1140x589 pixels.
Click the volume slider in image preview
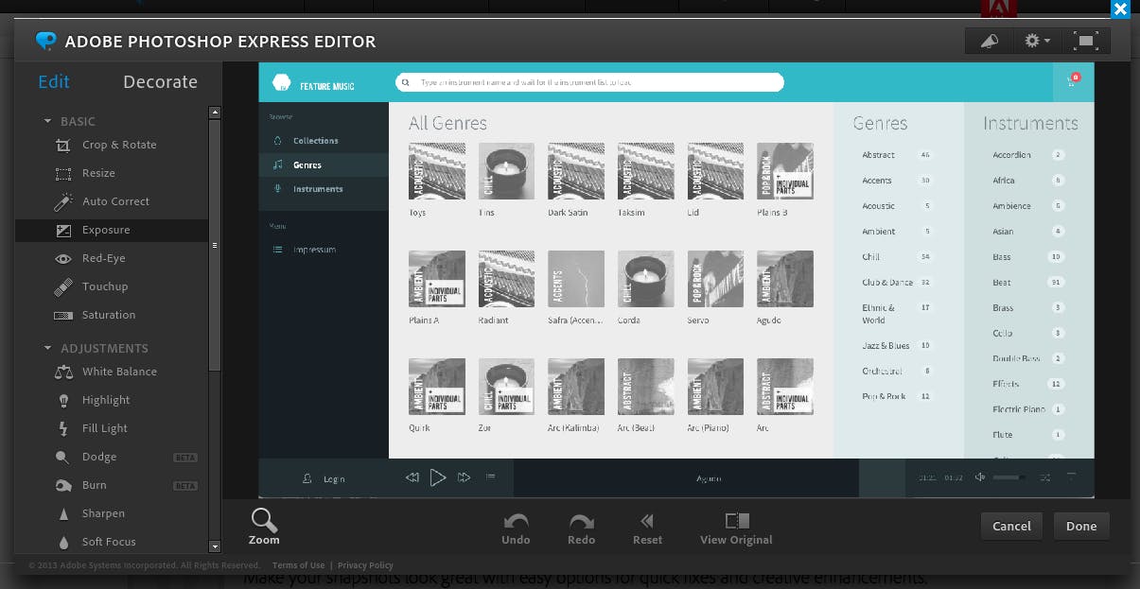click(1009, 477)
